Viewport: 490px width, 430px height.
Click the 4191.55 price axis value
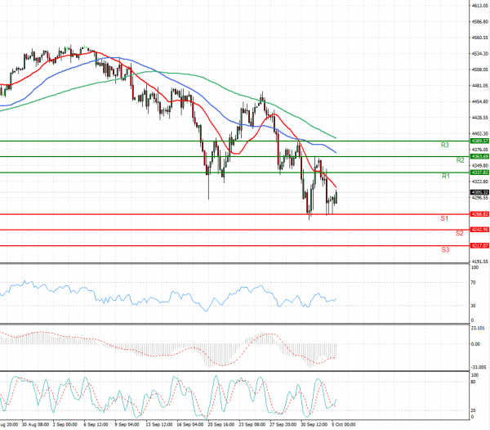[479, 261]
